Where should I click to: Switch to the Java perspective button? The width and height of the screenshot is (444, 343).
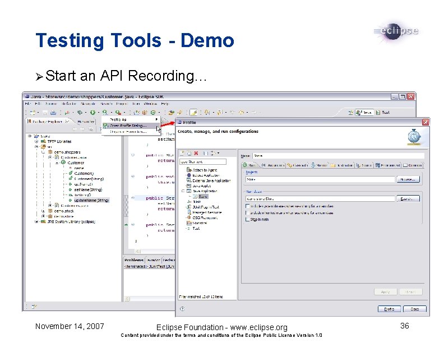pos(364,112)
